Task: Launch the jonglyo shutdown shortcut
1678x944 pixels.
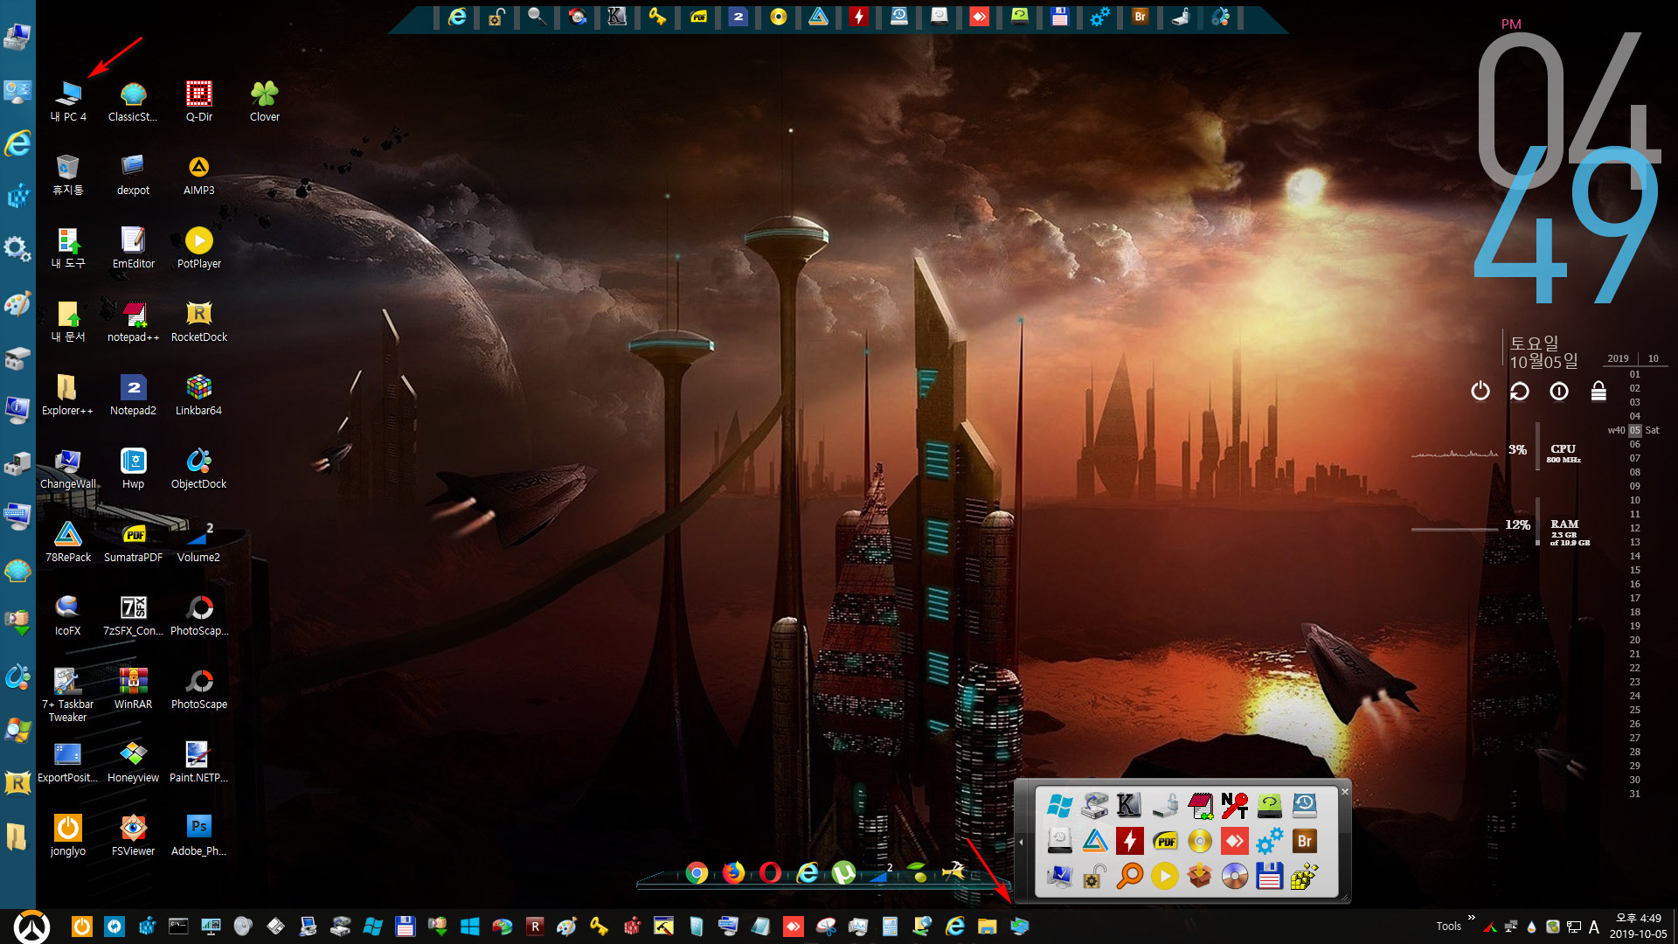Action: click(67, 835)
